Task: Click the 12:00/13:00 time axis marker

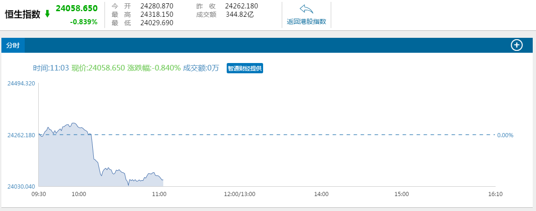Action: pyautogui.click(x=241, y=194)
